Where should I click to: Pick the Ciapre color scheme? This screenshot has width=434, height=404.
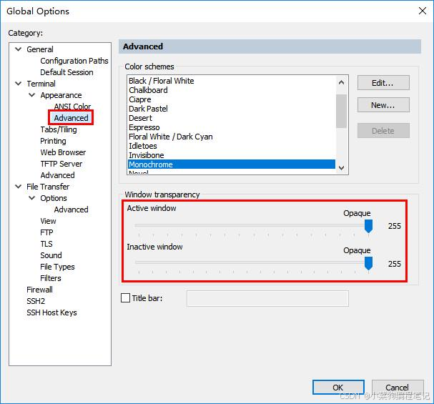point(232,99)
